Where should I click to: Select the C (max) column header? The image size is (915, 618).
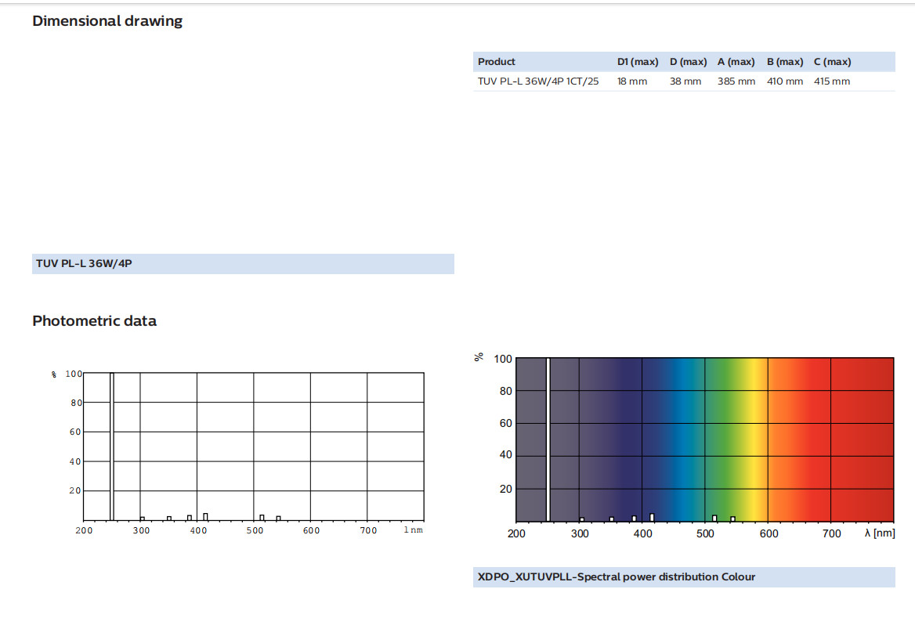tap(832, 62)
